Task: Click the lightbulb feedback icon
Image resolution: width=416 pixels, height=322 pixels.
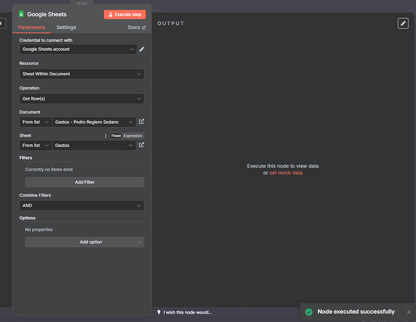Action: coord(159,312)
